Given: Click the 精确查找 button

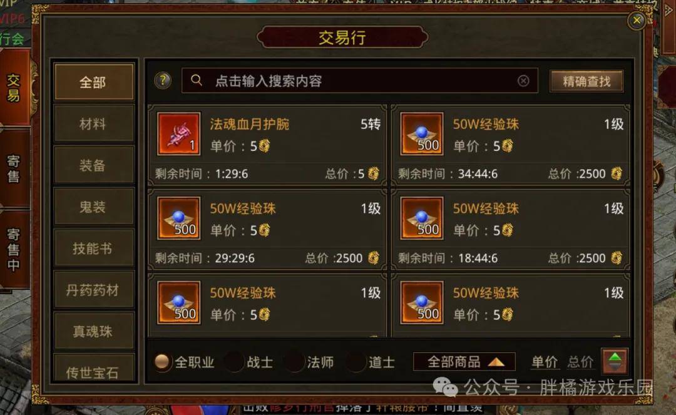Looking at the screenshot, I should [x=586, y=81].
